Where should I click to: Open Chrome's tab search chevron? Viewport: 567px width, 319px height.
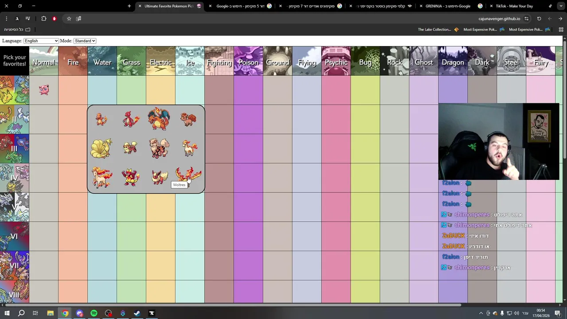(x=560, y=6)
